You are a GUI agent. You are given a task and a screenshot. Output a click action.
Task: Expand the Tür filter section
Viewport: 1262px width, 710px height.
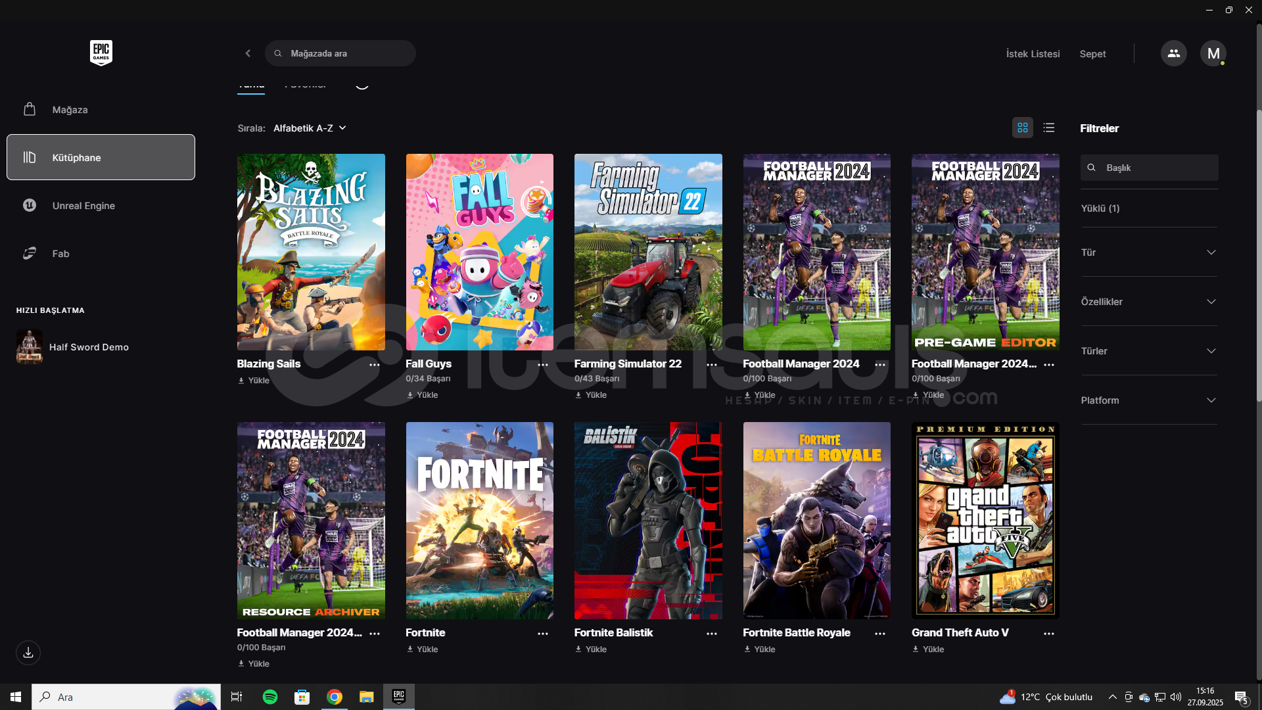1148,252
